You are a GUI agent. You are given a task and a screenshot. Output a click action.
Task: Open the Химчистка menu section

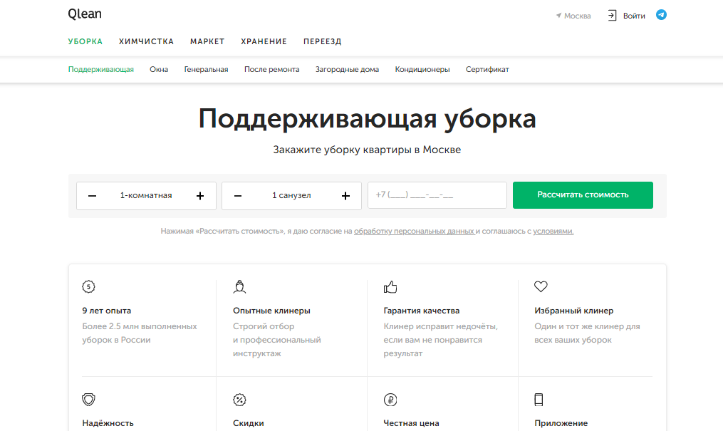(x=146, y=41)
